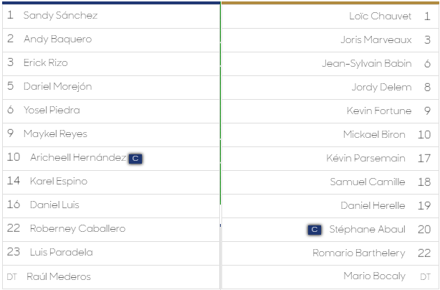Viewport: 440px width, 290px height.
Task: Click captain badge beside Stéphane Abaul
Action: 315,230
